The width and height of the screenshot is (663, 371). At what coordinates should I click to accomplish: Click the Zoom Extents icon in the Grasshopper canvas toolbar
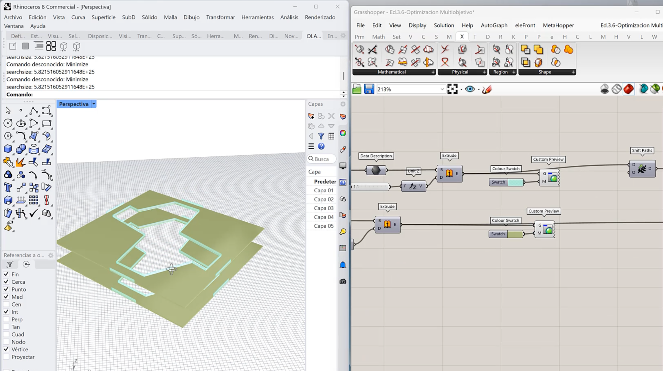tap(452, 89)
